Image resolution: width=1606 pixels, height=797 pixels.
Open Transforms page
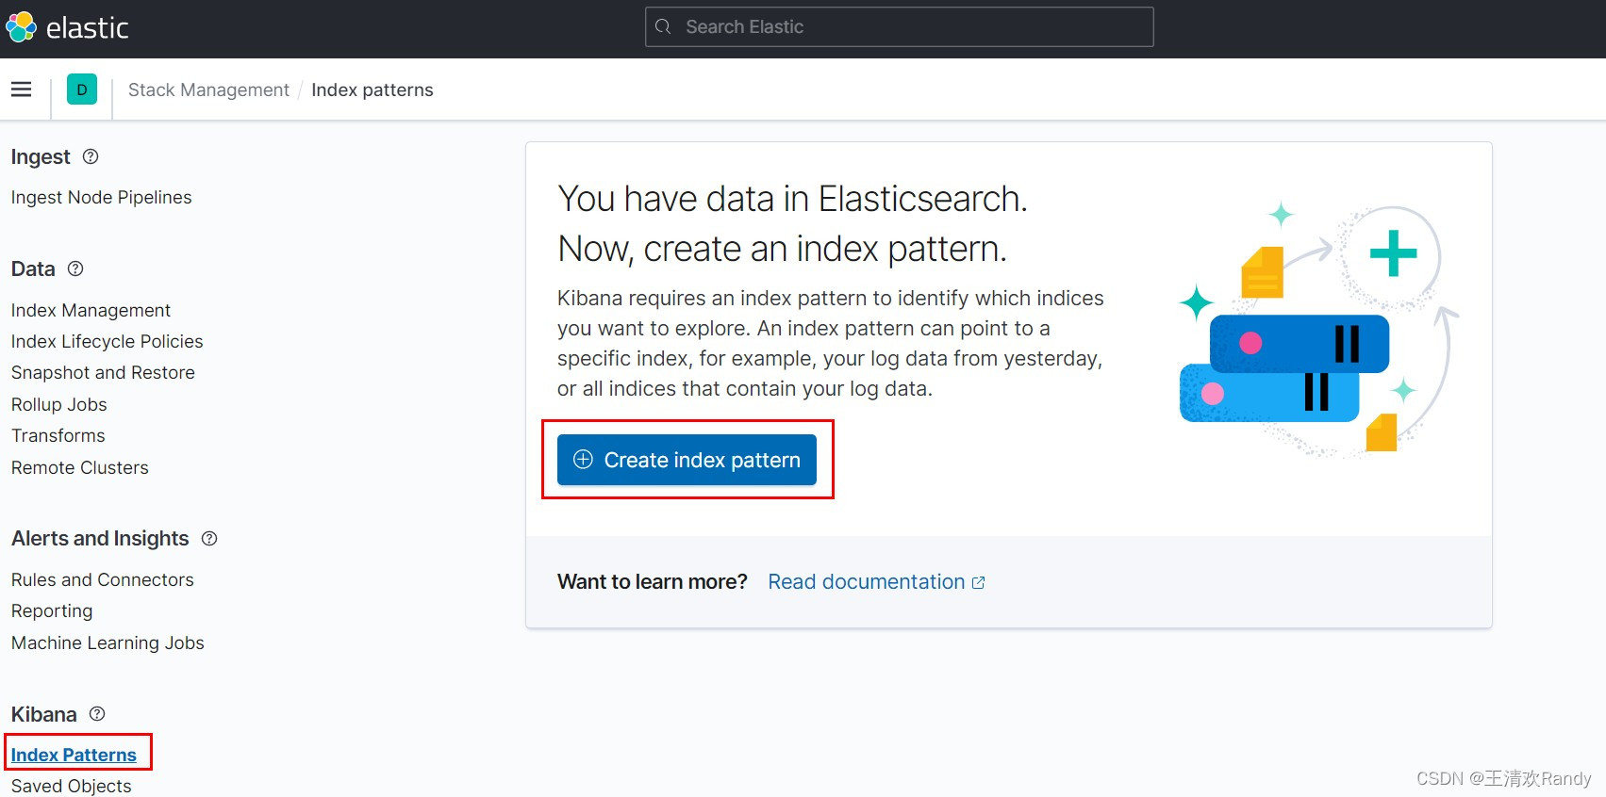[58, 435]
